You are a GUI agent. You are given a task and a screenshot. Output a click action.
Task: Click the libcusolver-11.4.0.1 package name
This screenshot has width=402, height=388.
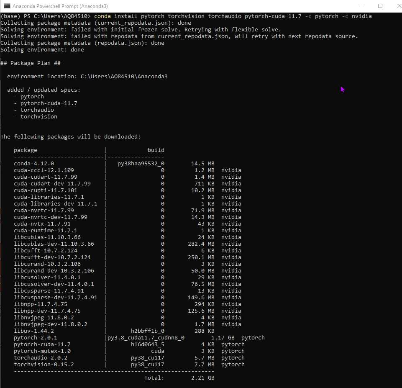point(47,277)
